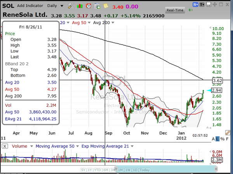Select the 1W range button

pos(128,170)
